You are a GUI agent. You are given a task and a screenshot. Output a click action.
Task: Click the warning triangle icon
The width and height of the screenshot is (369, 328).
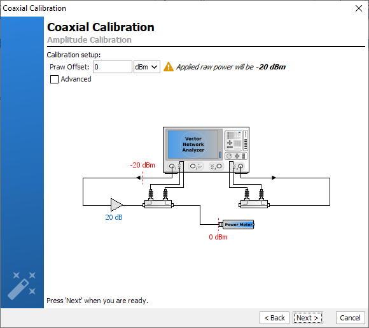pos(169,67)
